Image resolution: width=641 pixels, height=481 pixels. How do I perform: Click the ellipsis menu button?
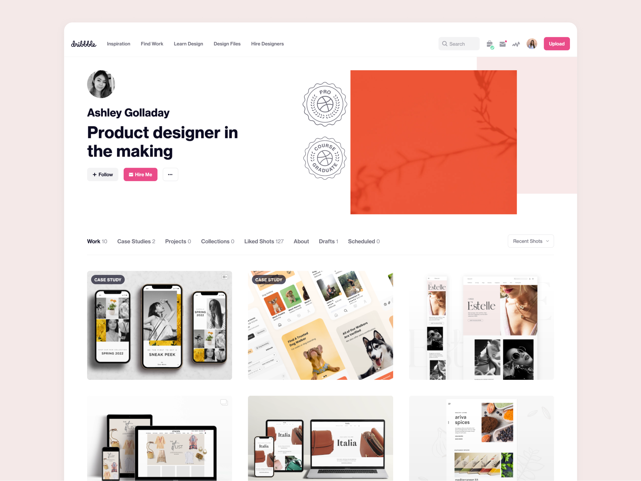tap(171, 174)
